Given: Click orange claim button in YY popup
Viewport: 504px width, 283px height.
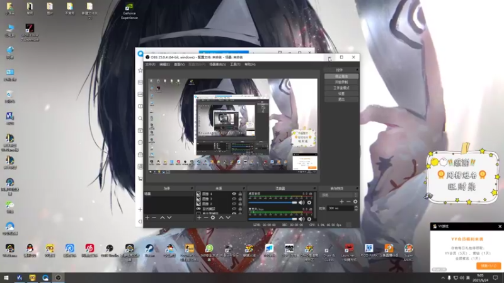Looking at the screenshot, I should coord(488,266).
